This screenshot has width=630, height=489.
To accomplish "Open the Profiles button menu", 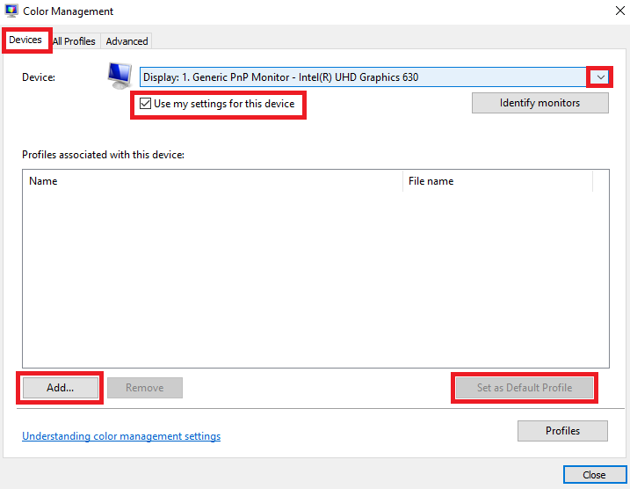I will 562,431.
